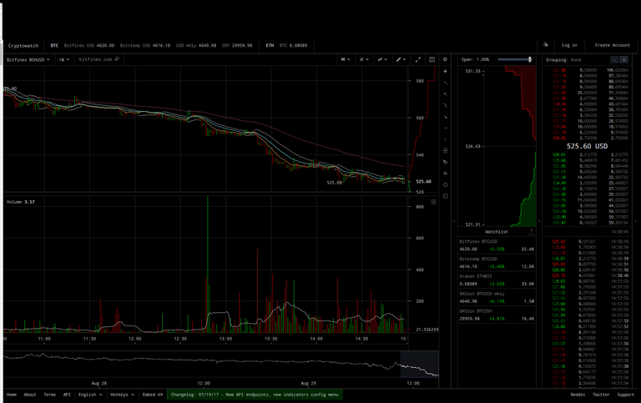Select Bitstamp USD 4616.10 ticker

(x=145, y=45)
